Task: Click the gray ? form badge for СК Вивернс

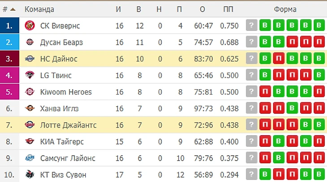Action: coord(251,26)
